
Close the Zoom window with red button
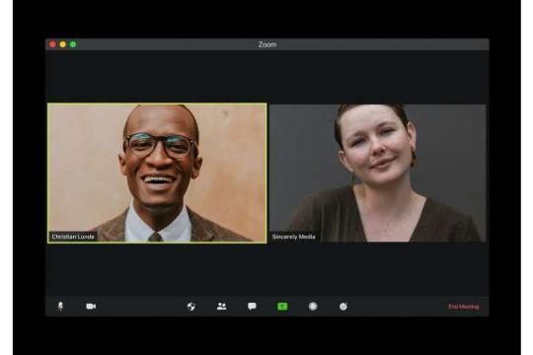(x=52, y=44)
